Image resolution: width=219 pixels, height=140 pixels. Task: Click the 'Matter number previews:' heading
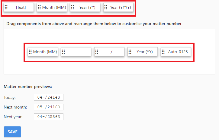coord(28,86)
